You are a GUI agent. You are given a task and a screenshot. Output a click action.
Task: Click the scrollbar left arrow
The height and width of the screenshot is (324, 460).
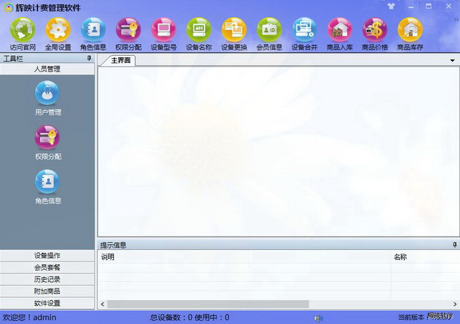pyautogui.click(x=103, y=304)
